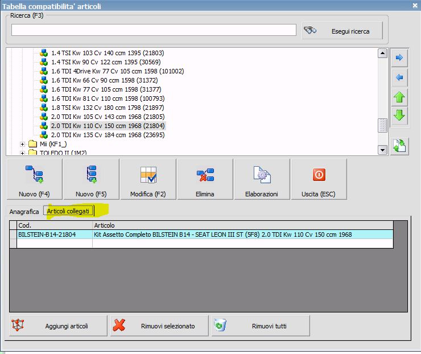Select 1.6 TDI Kw 81 Cv 110 (100793)
The height and width of the screenshot is (354, 421).
click(108, 98)
